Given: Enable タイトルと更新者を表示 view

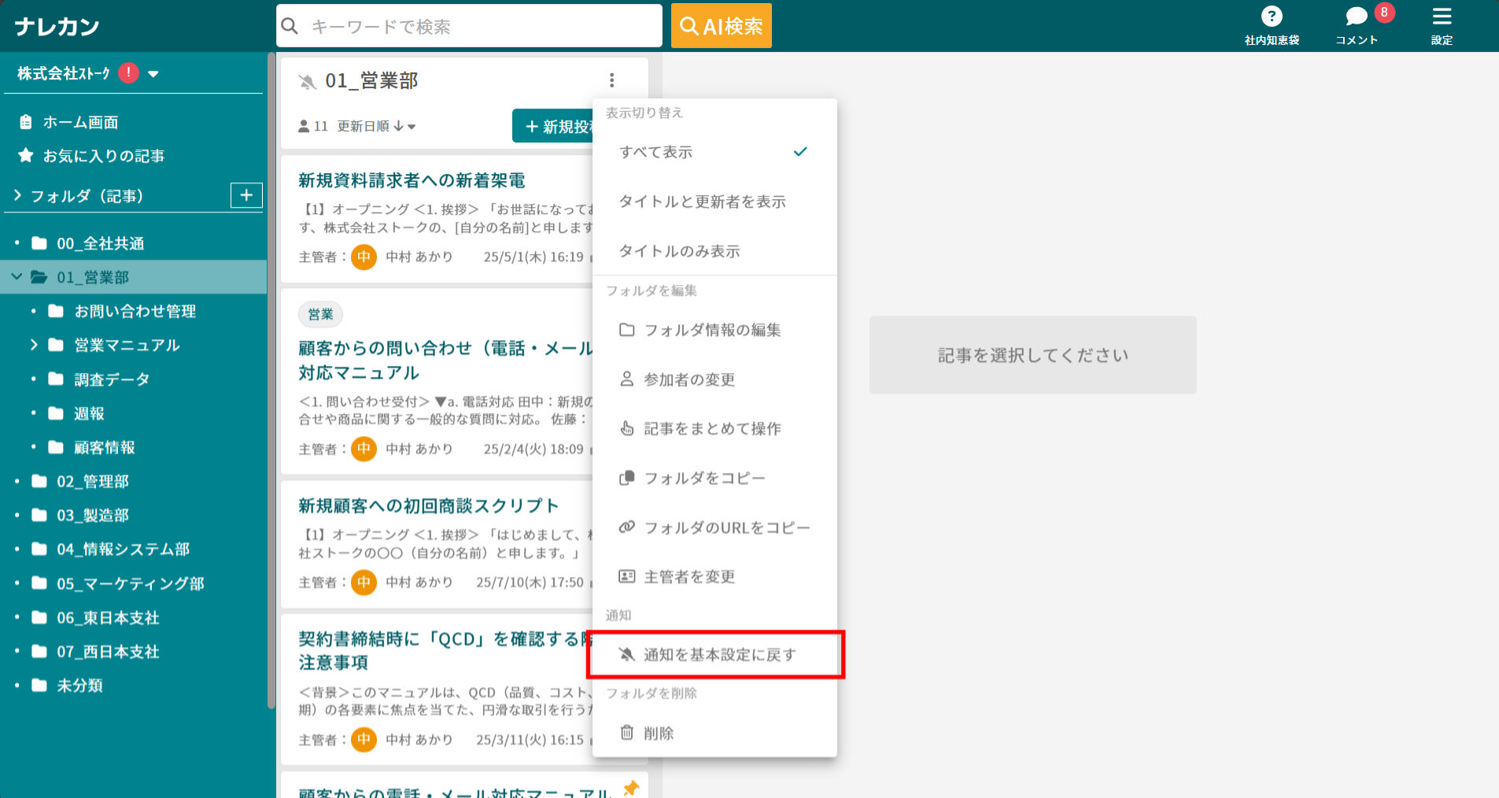Looking at the screenshot, I should click(704, 201).
